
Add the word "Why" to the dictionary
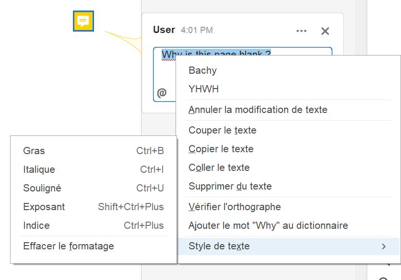[x=269, y=225]
